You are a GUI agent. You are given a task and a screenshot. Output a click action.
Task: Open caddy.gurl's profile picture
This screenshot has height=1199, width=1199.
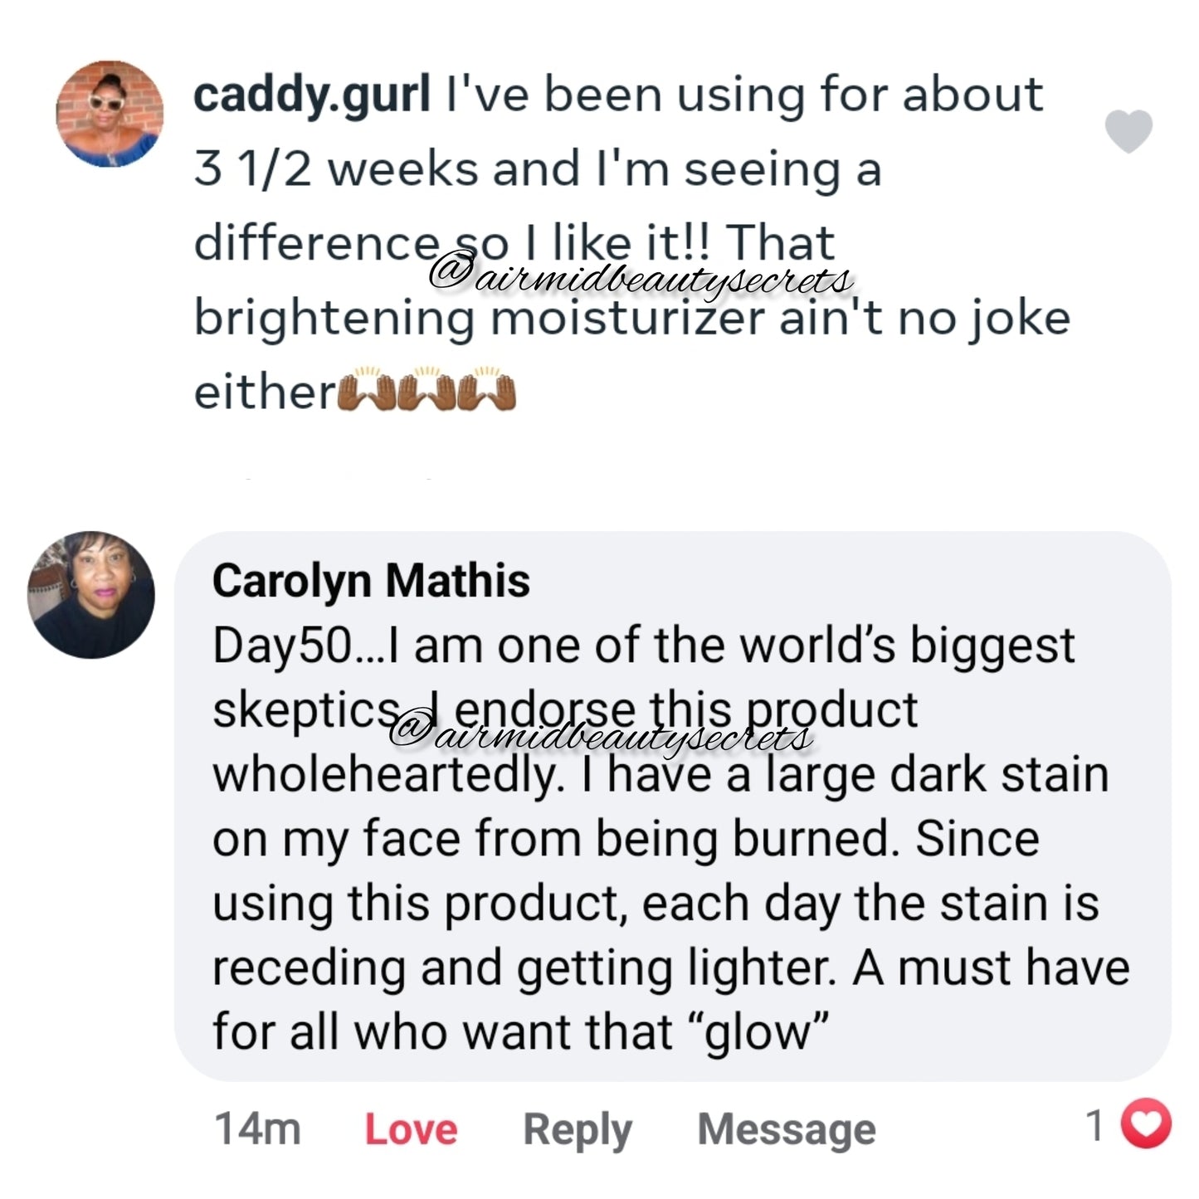coord(110,115)
